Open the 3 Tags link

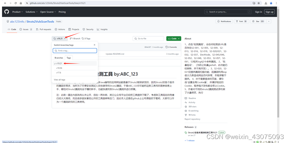pos(86,39)
